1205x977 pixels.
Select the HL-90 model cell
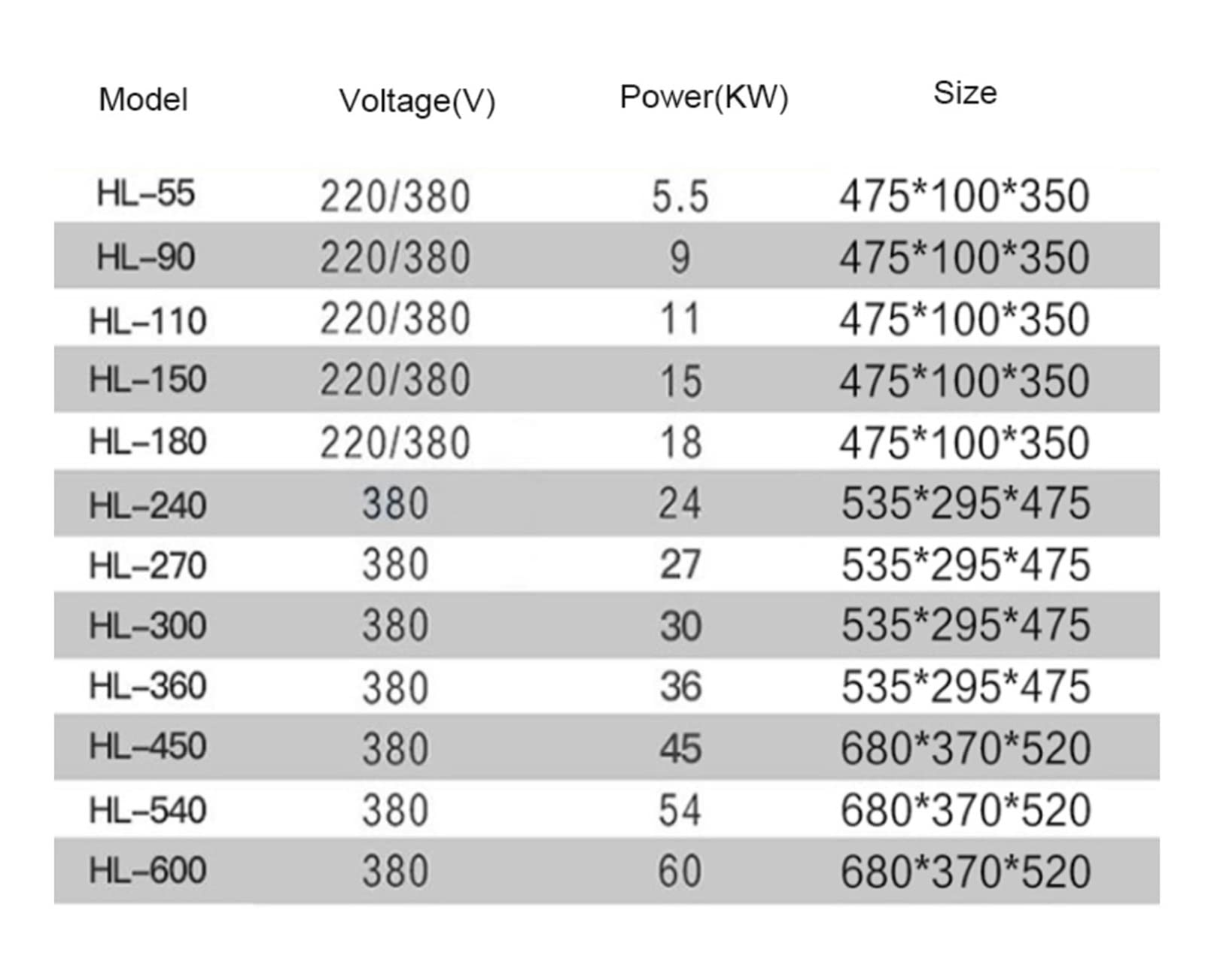pos(146,257)
